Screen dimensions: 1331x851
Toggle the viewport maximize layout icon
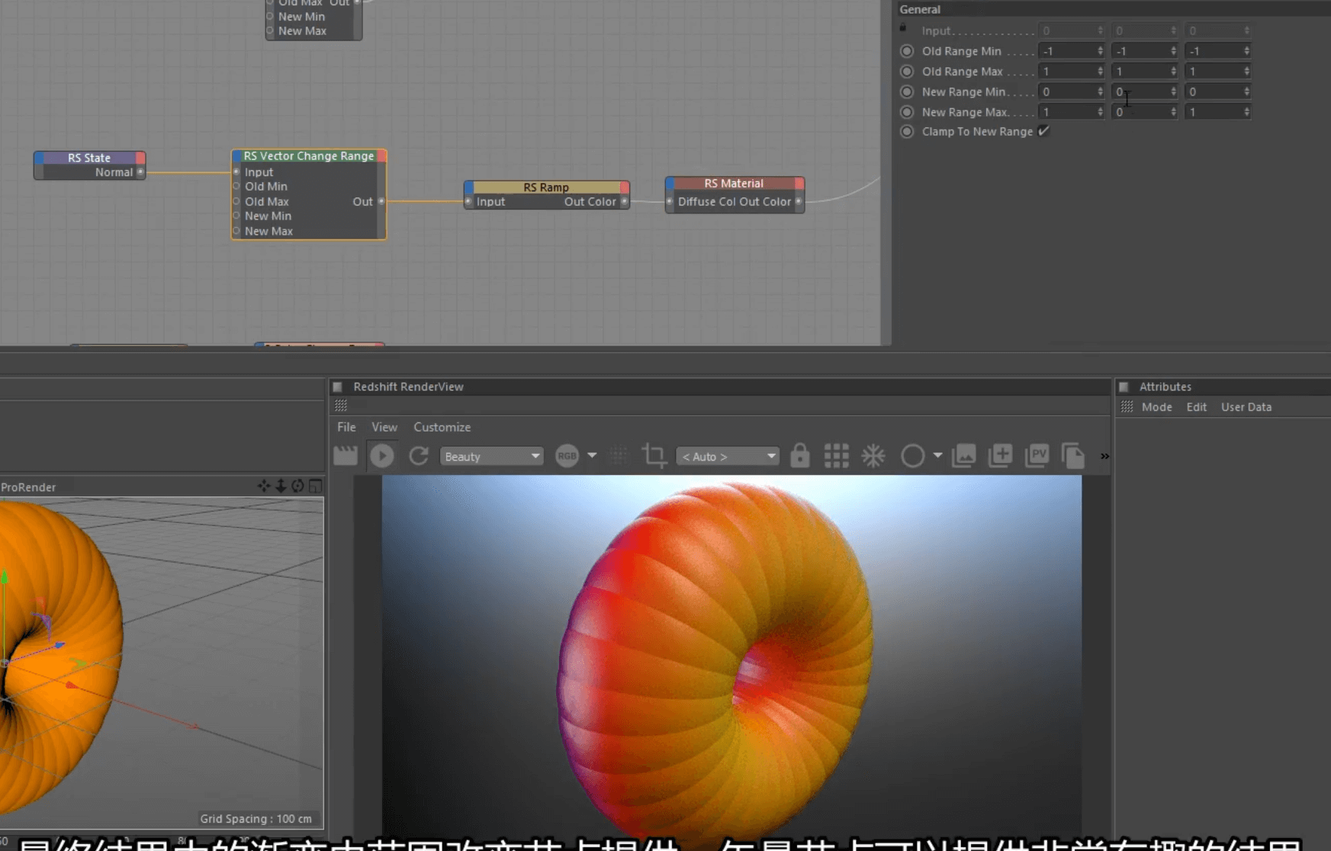click(315, 487)
